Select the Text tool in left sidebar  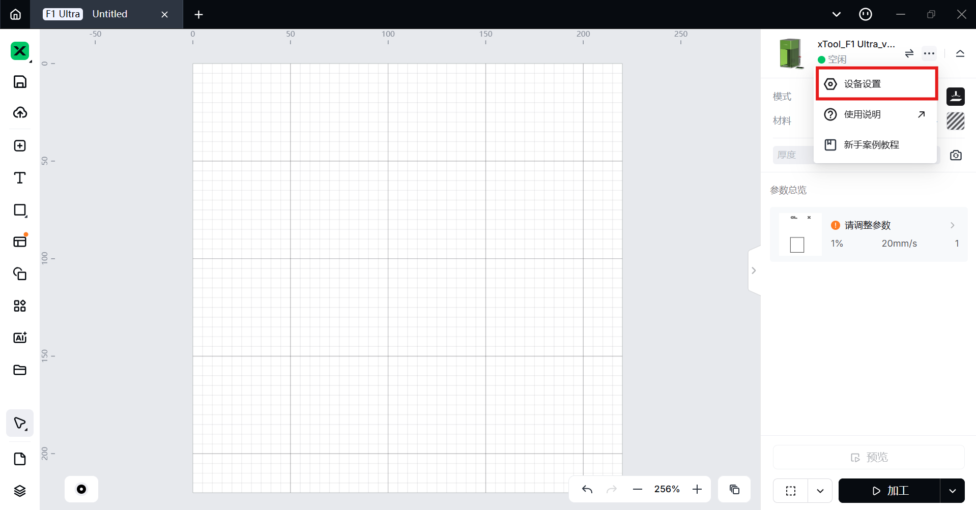pyautogui.click(x=20, y=178)
